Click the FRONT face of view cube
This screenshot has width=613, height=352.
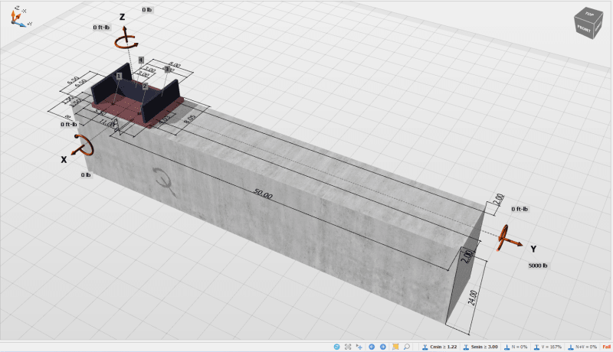(584, 29)
